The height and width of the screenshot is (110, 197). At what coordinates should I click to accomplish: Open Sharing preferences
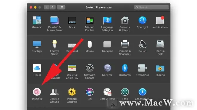tap(160, 68)
